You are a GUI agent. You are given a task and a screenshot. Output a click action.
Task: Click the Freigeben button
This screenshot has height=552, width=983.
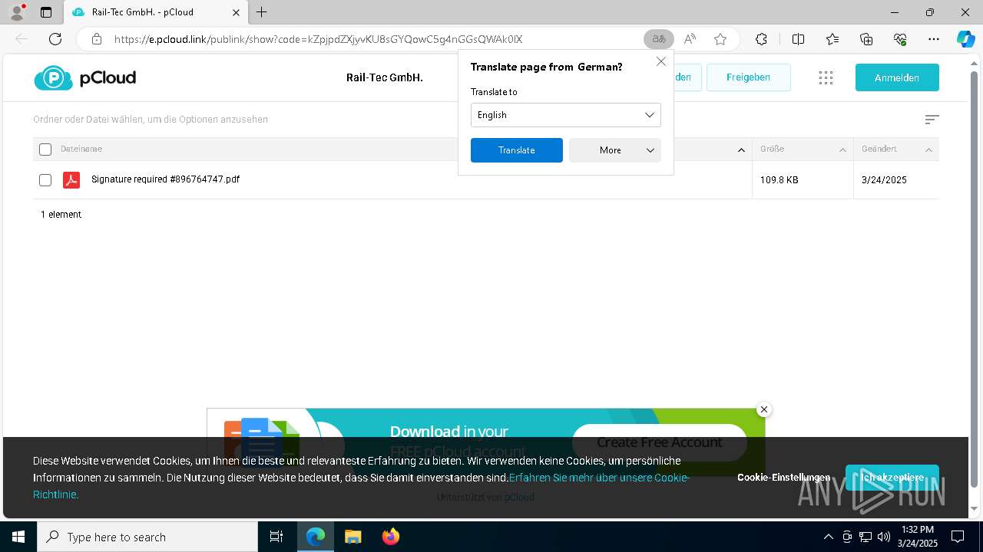coord(748,77)
